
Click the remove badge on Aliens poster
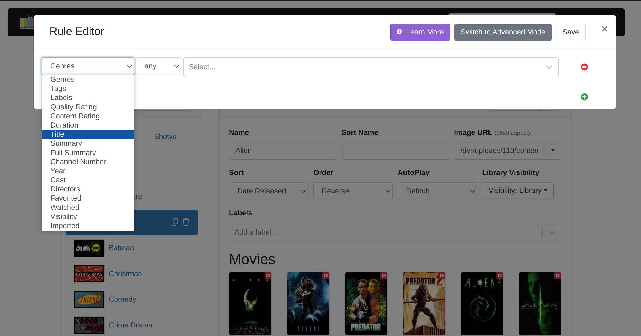(x=326, y=276)
